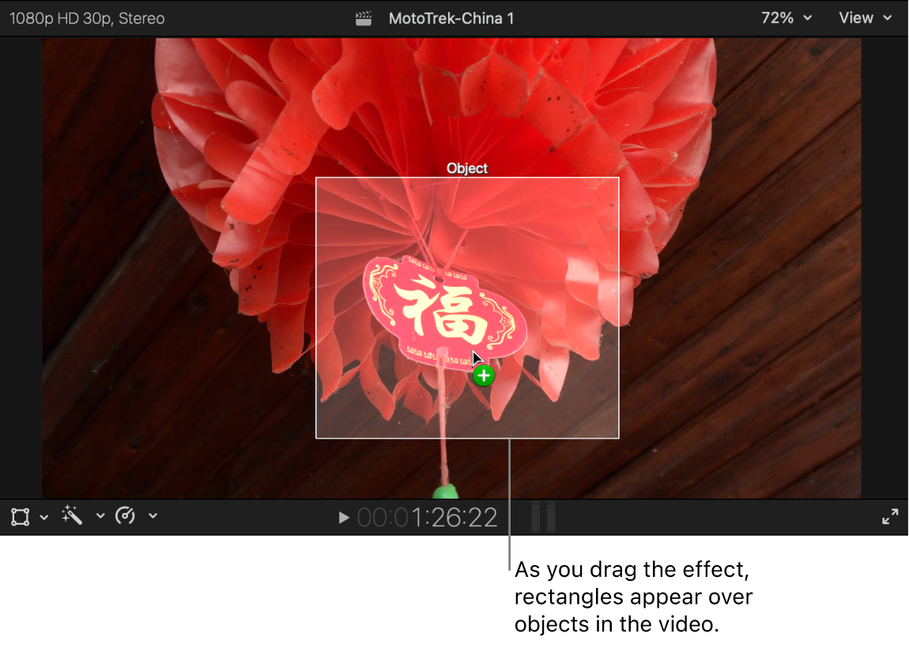909x648 pixels.
Task: Open the Retime chevron menu
Action: (153, 516)
